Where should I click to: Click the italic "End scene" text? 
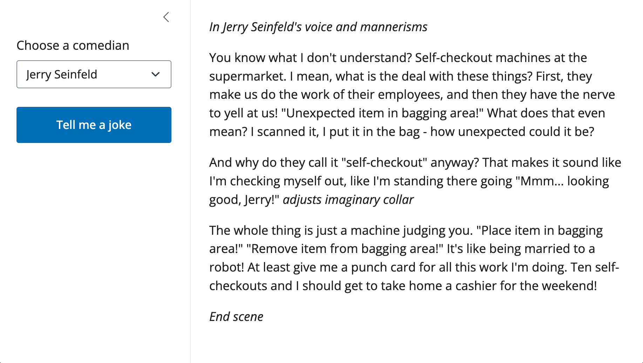click(236, 317)
